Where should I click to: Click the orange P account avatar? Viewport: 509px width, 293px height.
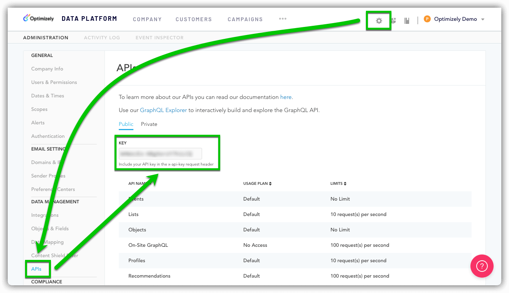point(427,19)
